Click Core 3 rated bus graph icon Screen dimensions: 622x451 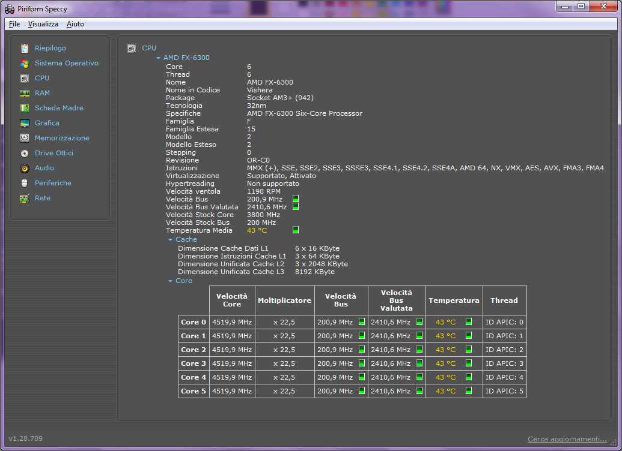(x=419, y=363)
